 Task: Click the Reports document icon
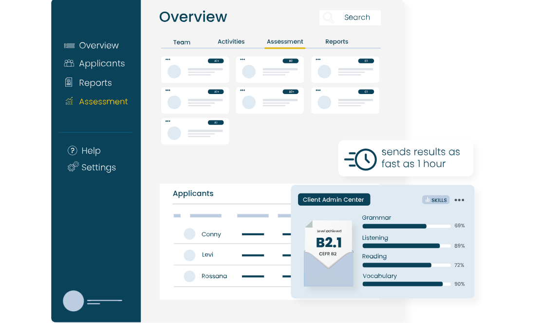coord(69,83)
